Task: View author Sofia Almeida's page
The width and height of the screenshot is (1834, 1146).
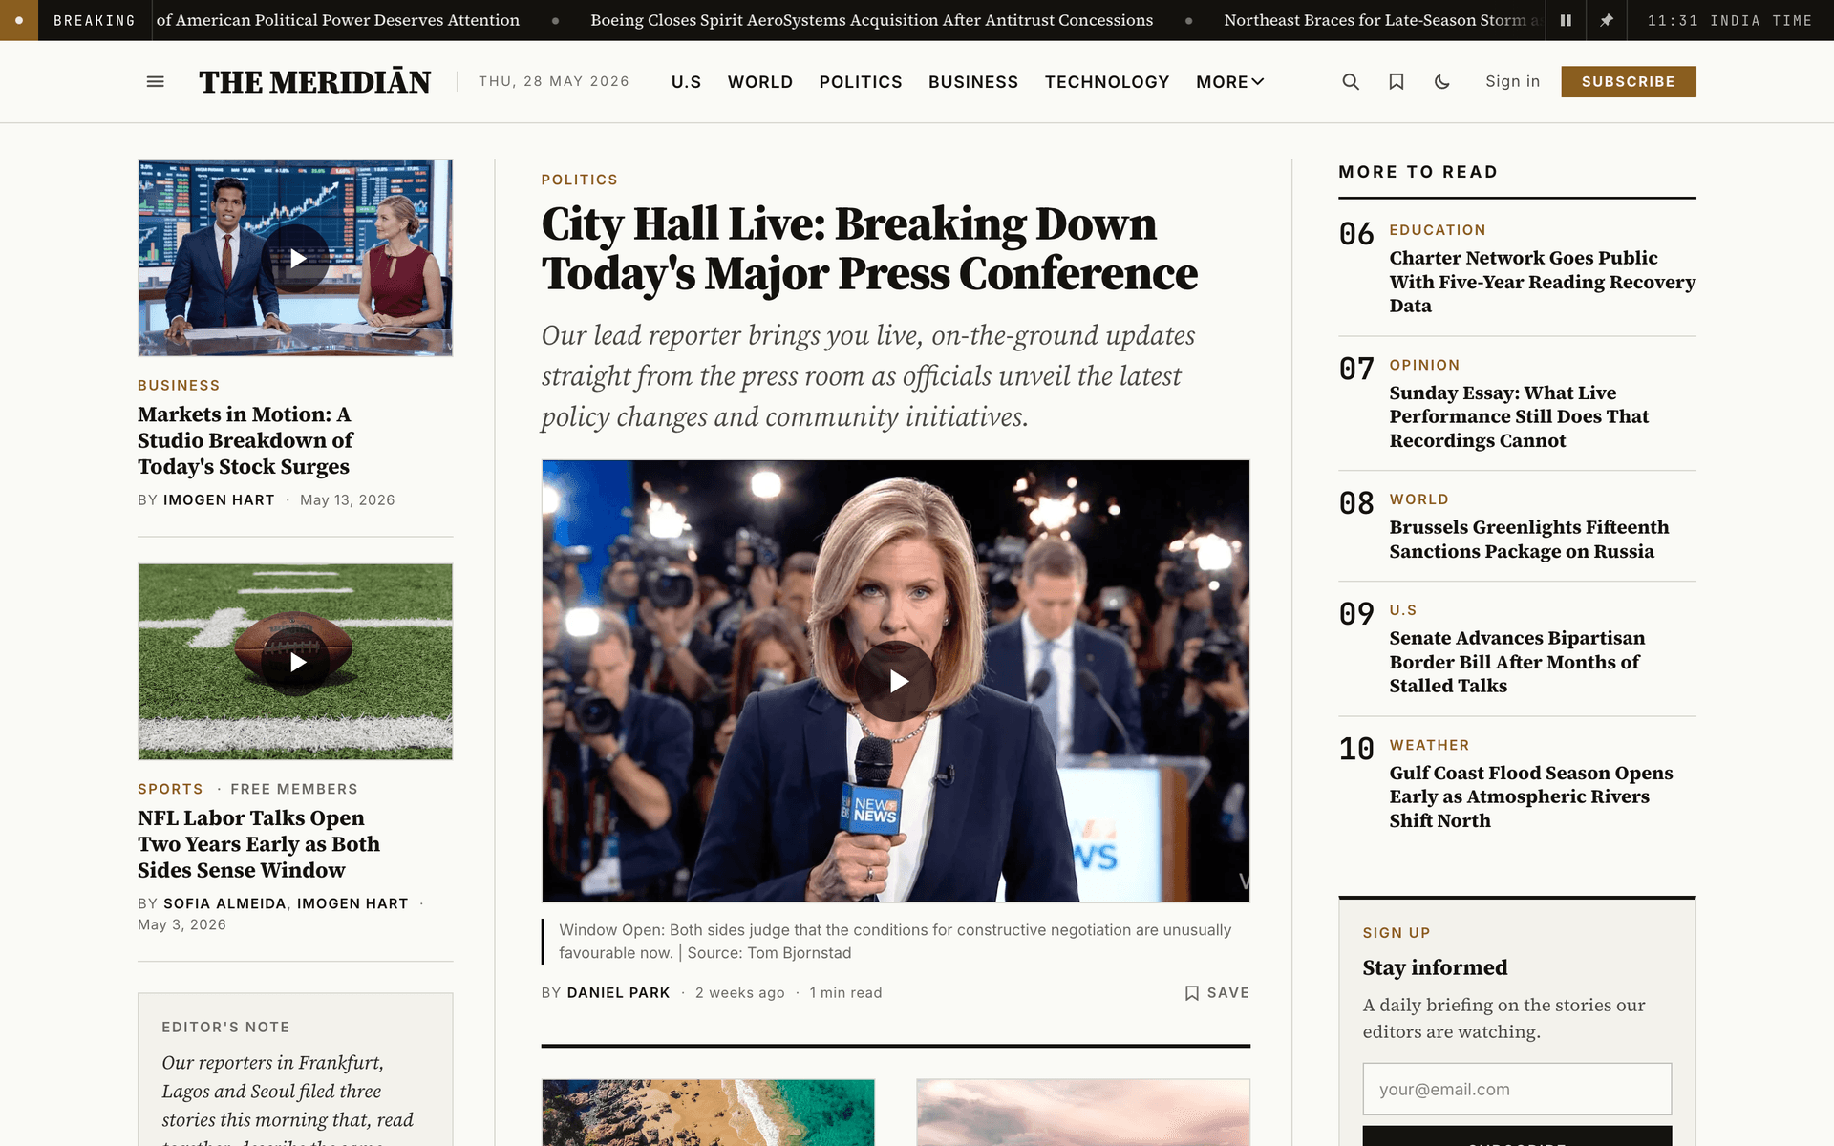Action: pos(224,903)
